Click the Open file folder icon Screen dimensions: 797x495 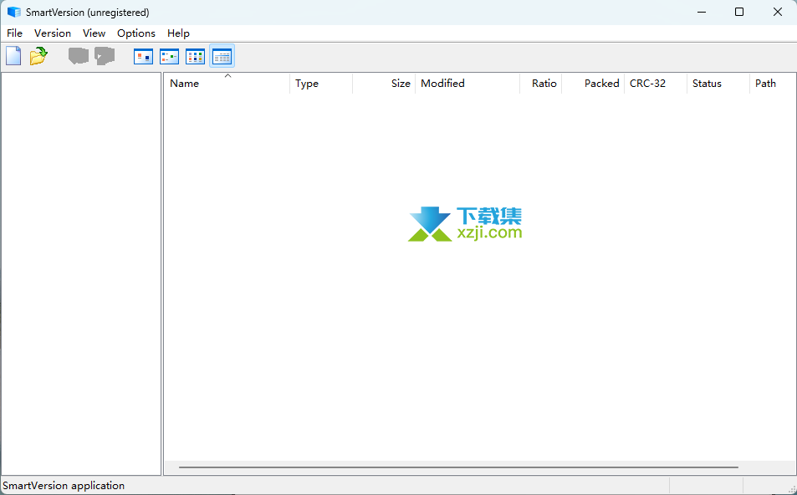[x=38, y=56]
